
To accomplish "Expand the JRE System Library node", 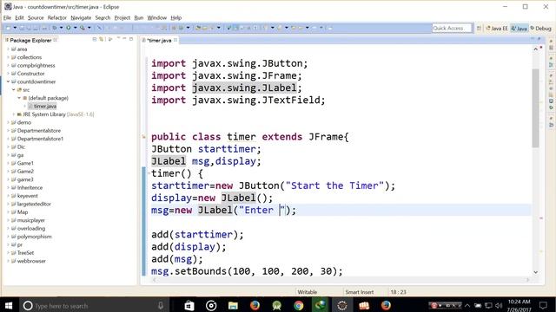I will tap(14, 114).
